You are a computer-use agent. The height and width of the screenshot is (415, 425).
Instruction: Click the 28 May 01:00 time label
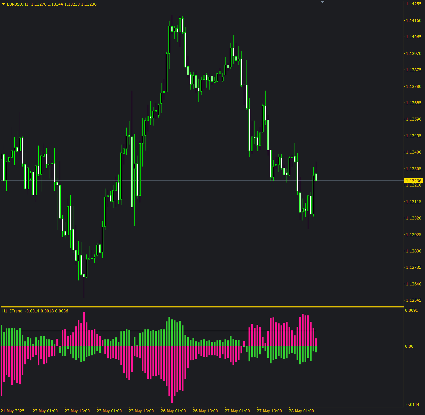301,411
